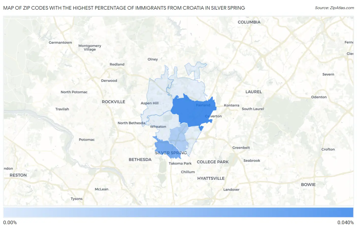Click the Germantown map label
Screen dimensions: 357x228
[60, 42]
